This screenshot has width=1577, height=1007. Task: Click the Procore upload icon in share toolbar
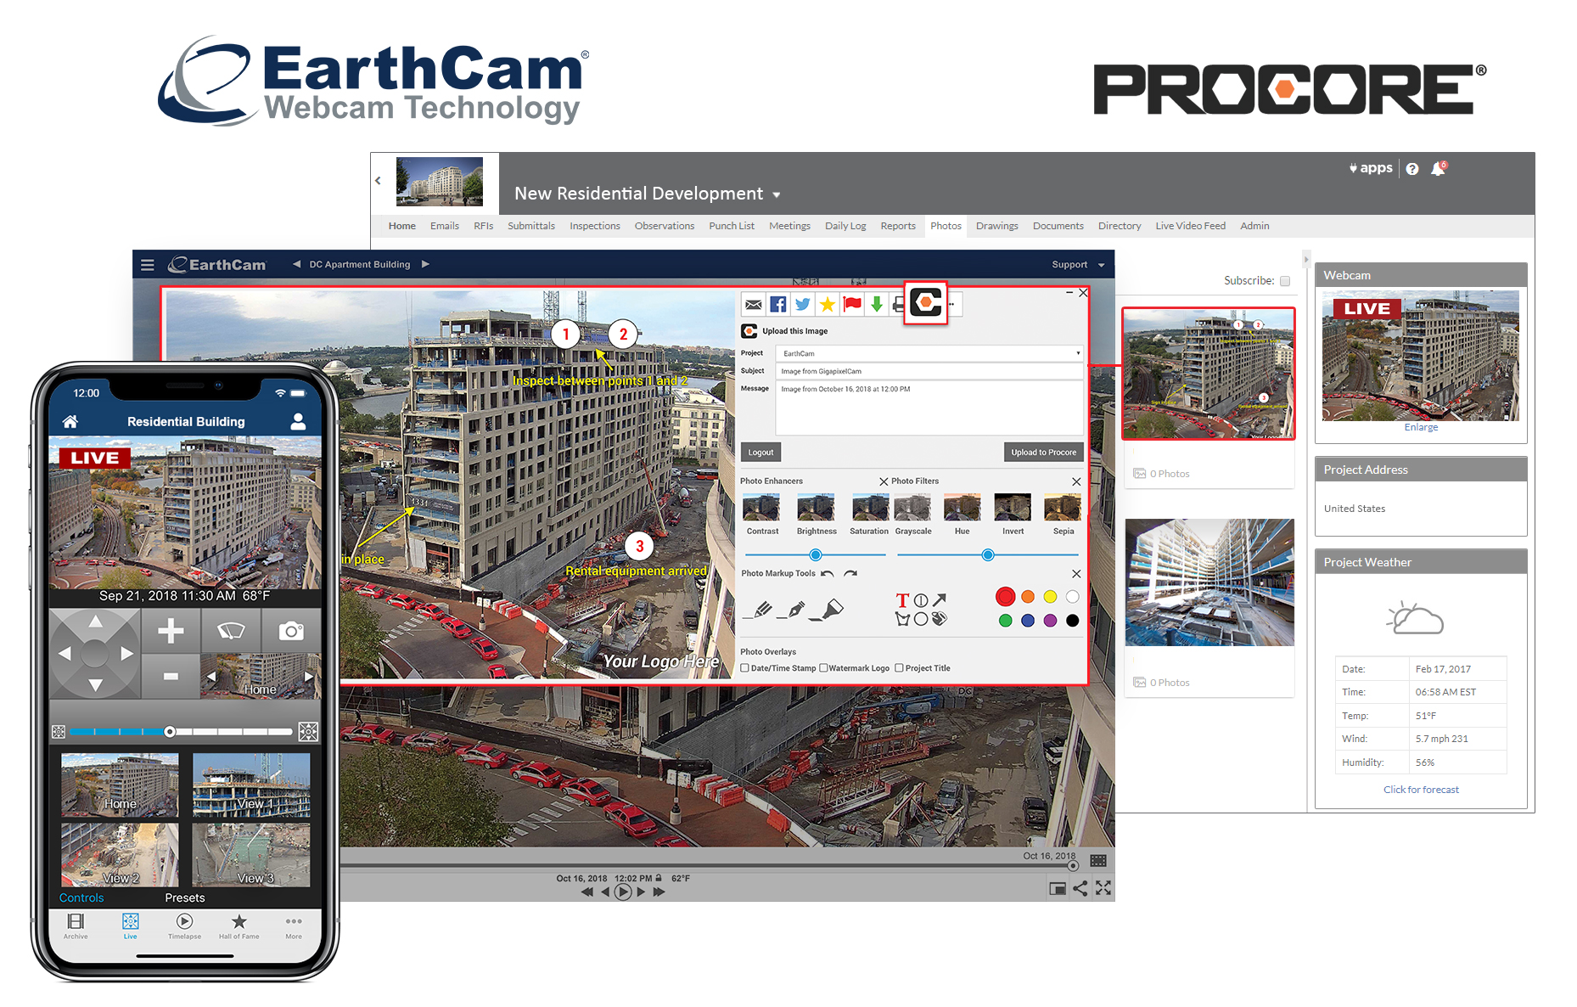click(925, 302)
